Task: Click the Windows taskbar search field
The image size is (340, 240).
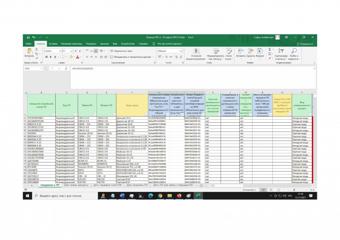Action: click(65, 196)
